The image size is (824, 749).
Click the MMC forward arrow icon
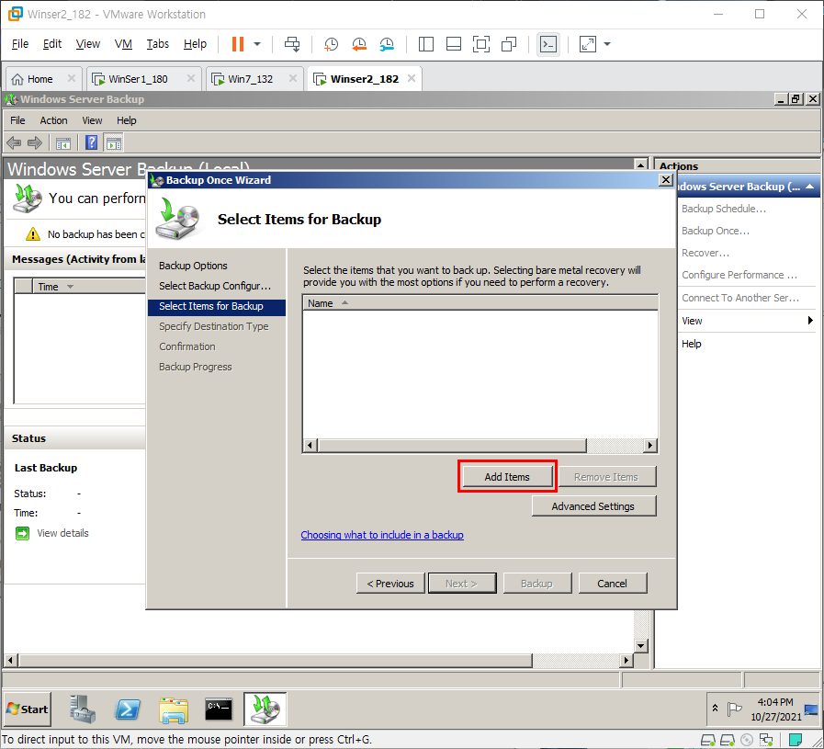(x=35, y=142)
